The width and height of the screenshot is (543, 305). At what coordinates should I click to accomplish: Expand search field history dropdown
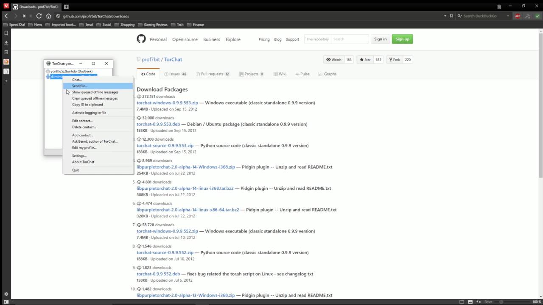coord(508,16)
